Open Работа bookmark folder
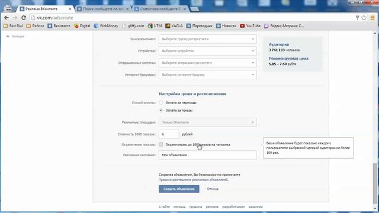379x213 pixels. pyautogui.click(x=35, y=26)
